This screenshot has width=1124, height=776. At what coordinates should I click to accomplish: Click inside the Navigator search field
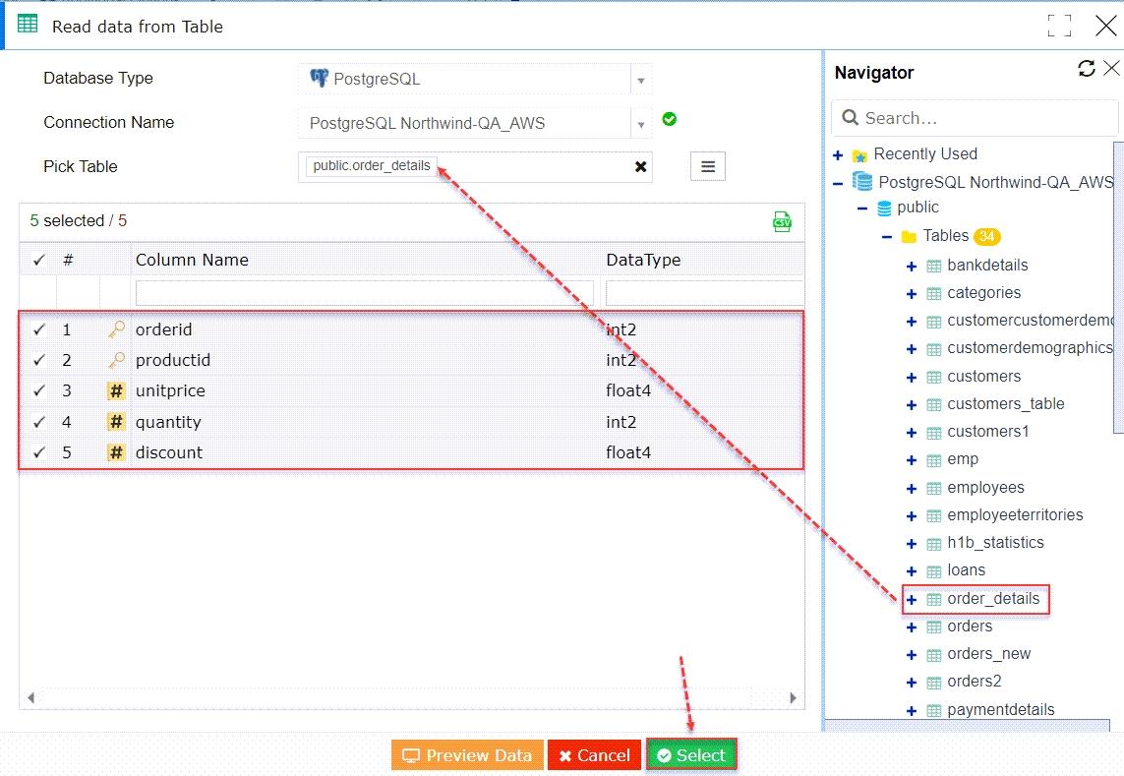point(974,117)
